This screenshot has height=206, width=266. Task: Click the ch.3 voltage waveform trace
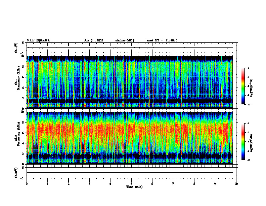click(130, 173)
